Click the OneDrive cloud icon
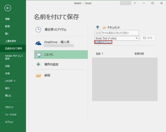Viewport: 166px width, 132px height. [38, 43]
